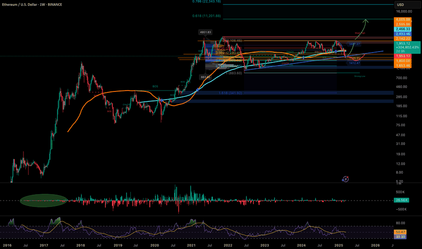422x249 pixels.
Task: Click the 285.00 price scale value
Action: [401, 96]
